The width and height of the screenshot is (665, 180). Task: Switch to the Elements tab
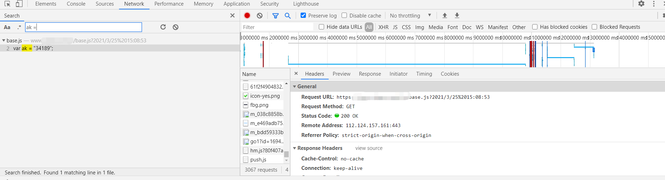[46, 4]
